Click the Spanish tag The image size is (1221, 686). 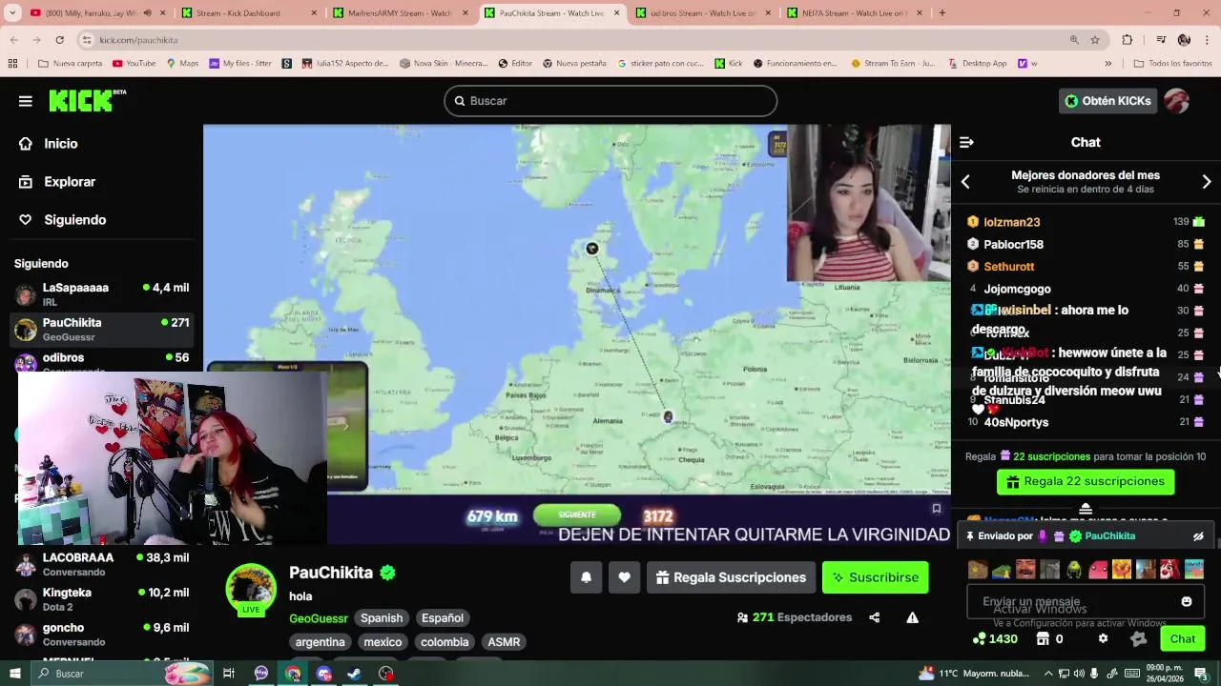[x=382, y=618]
